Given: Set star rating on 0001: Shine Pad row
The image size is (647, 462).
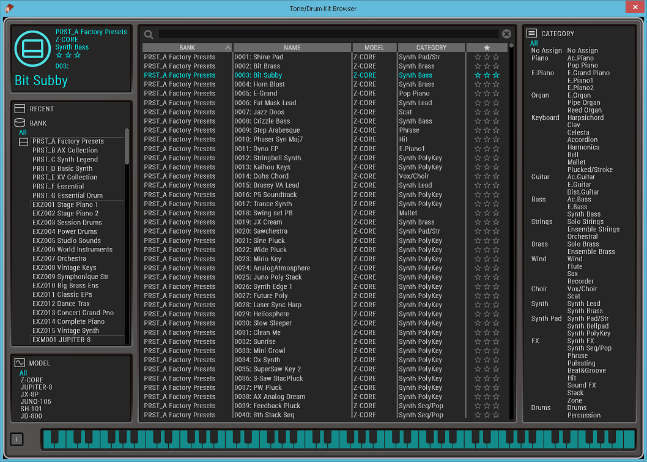Looking at the screenshot, I should 487,57.
